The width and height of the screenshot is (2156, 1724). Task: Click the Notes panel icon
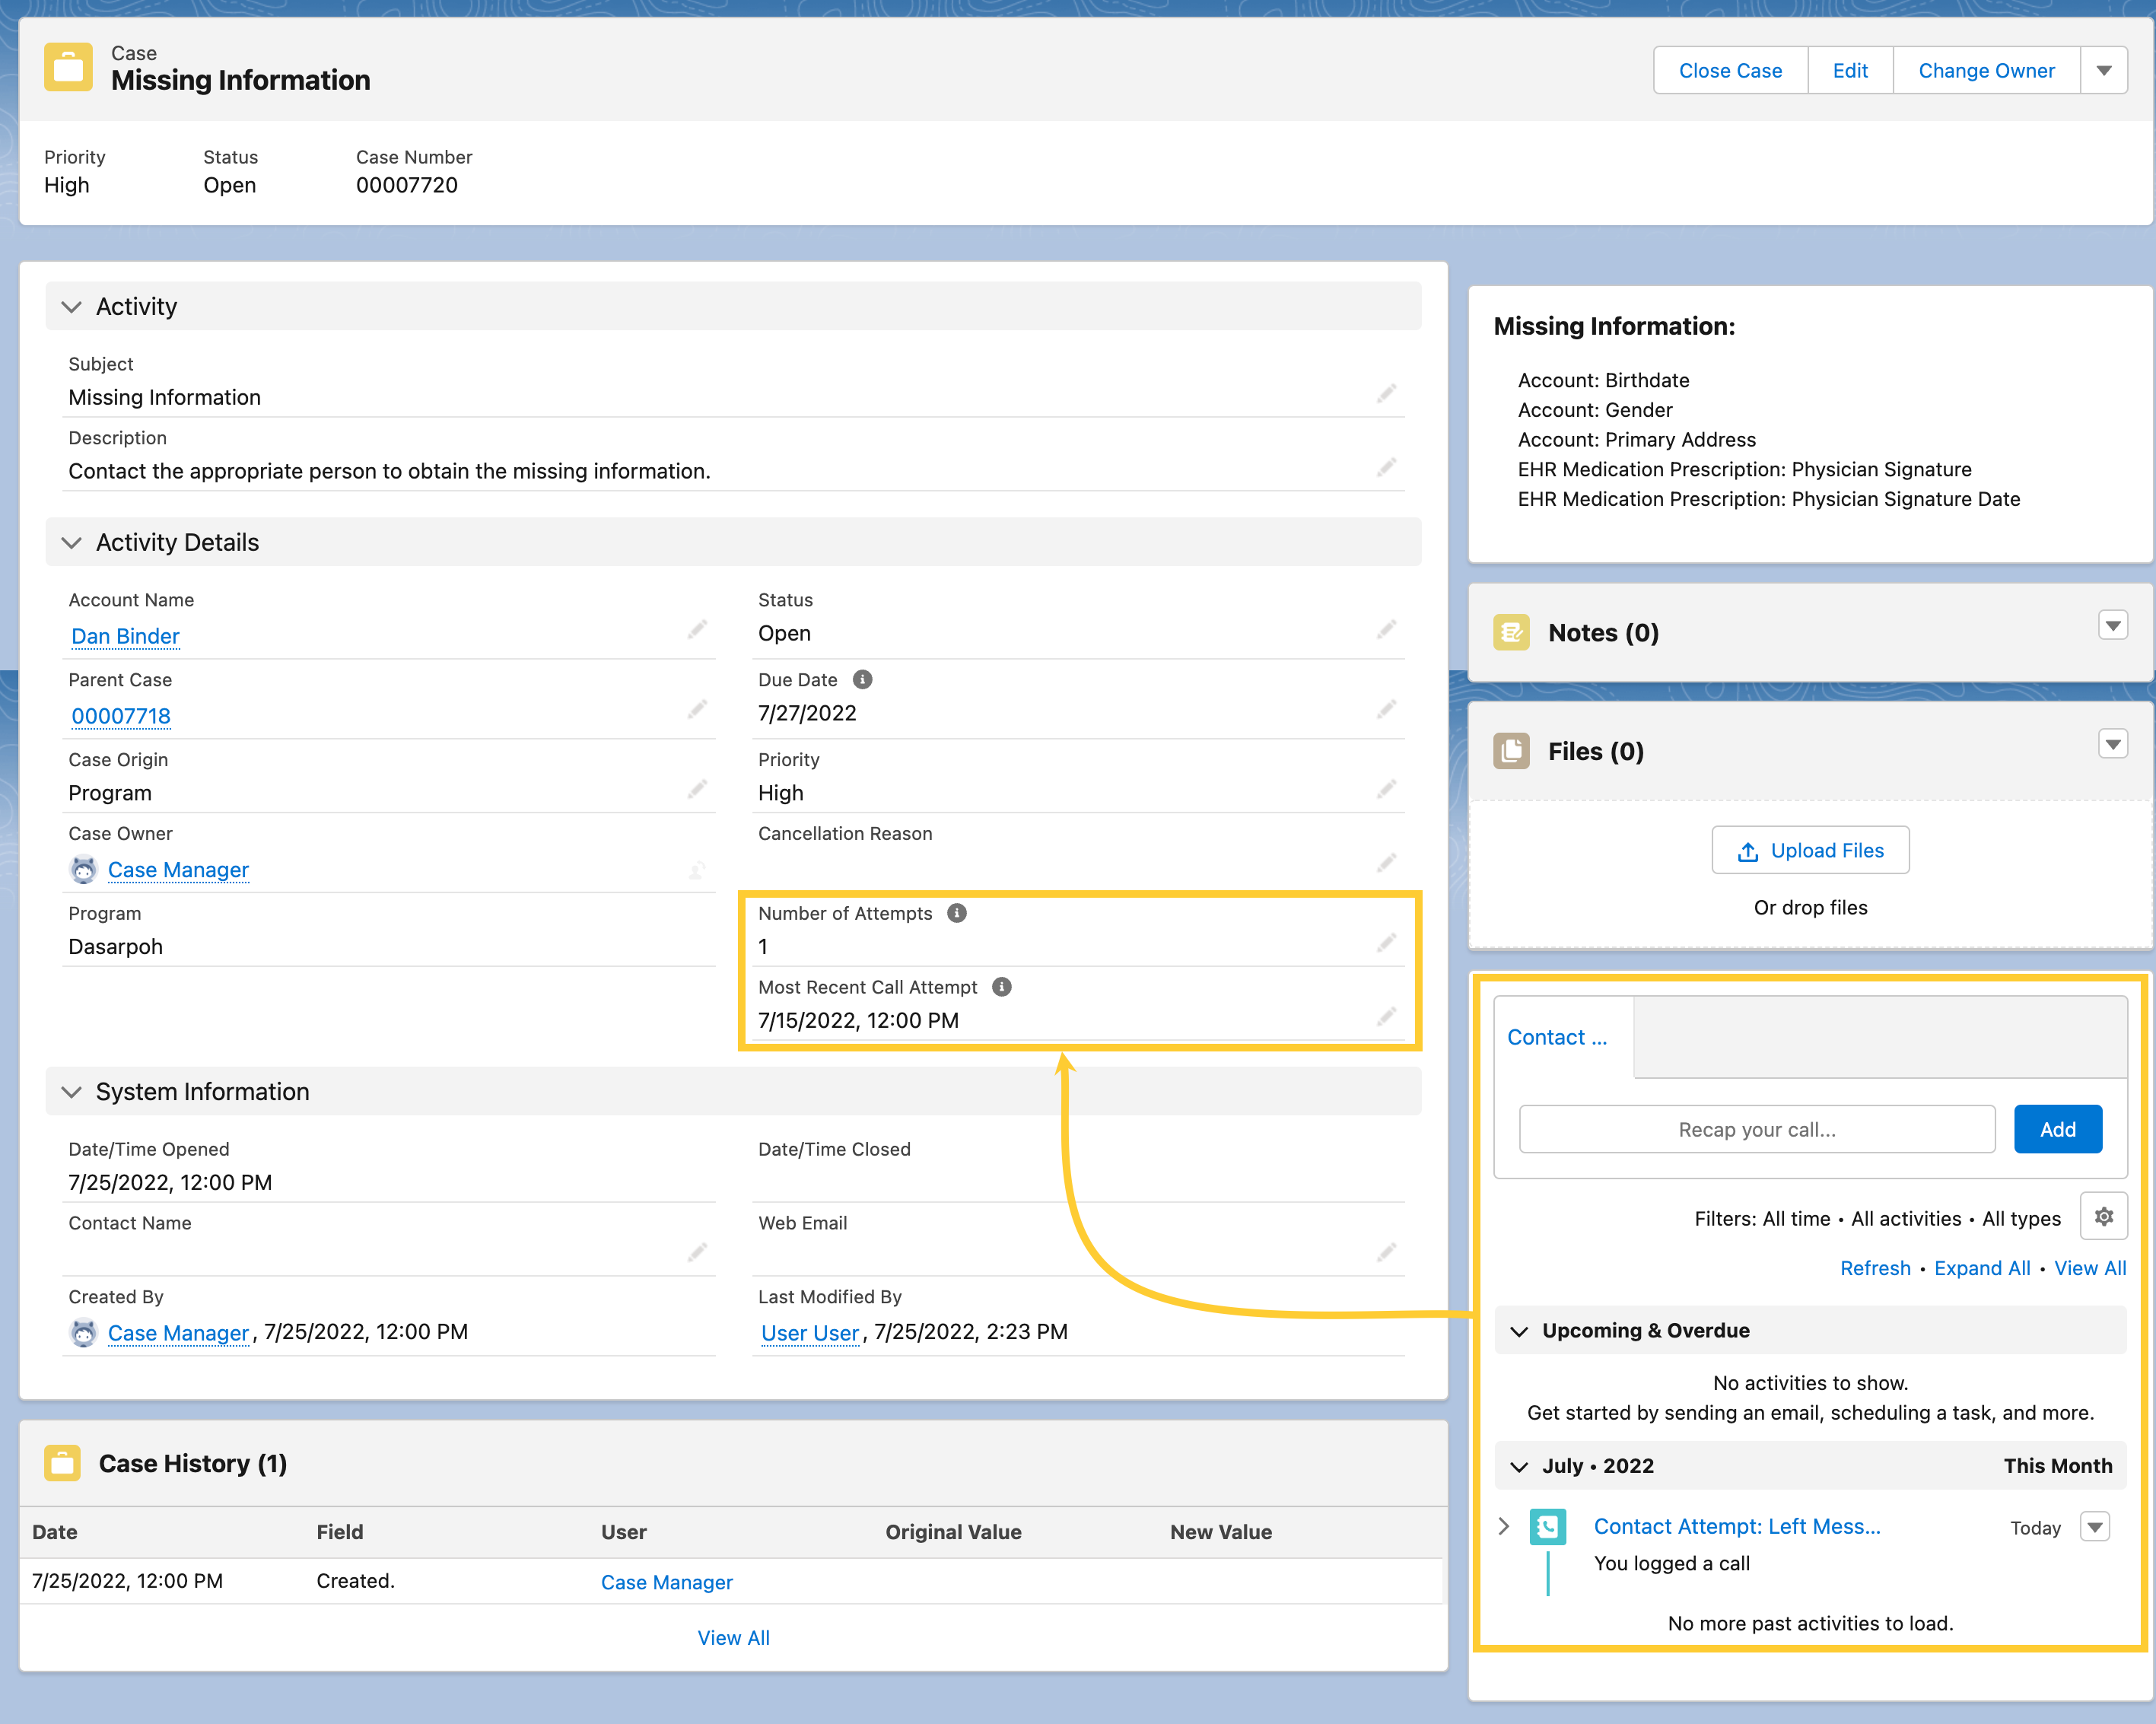coord(1511,632)
